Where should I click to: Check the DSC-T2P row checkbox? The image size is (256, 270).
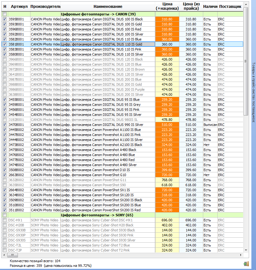pyautogui.click(x=5, y=250)
